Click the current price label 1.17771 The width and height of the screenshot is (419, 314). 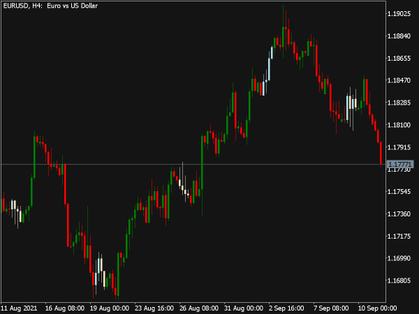(x=400, y=164)
